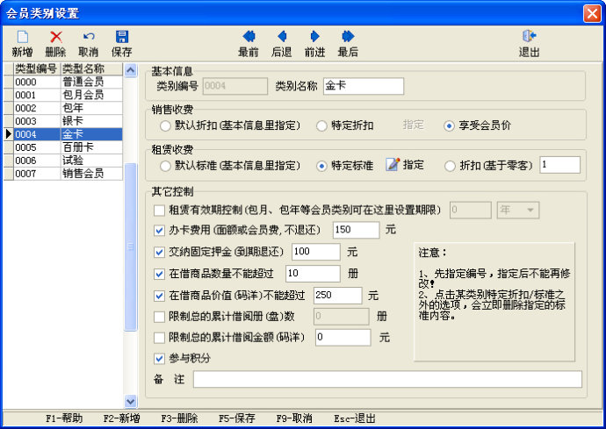
Task: Click the 取消 (Cancel) undo icon
Action: click(89, 37)
